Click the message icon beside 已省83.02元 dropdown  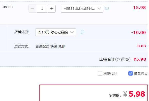click(x=107, y=8)
